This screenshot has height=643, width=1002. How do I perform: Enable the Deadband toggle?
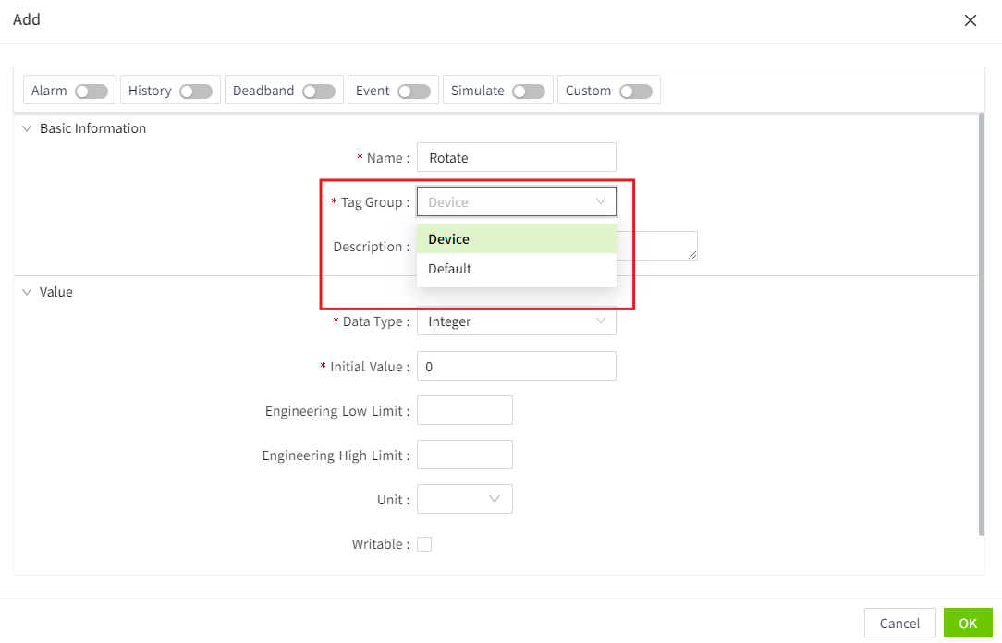318,91
